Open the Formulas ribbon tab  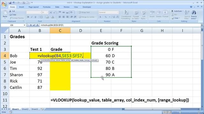47,7
